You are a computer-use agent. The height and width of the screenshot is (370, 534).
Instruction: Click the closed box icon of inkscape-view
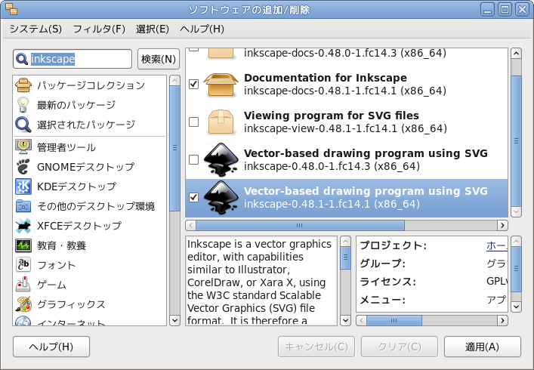click(221, 122)
